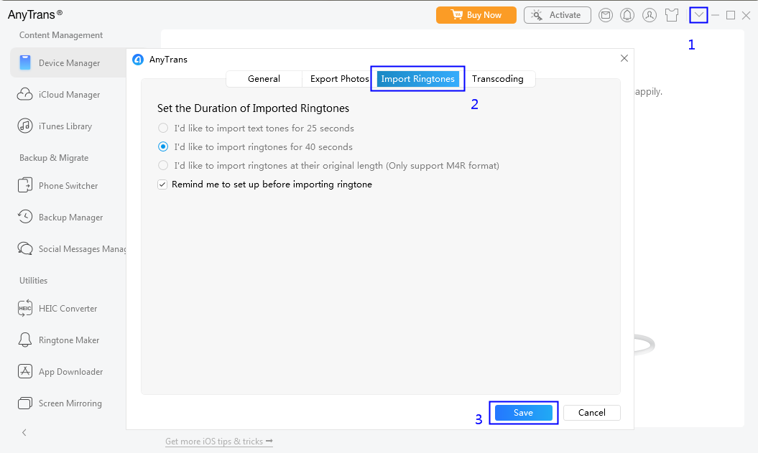The width and height of the screenshot is (758, 453).
Task: Close the AnyTrans settings dialog
Action: click(624, 58)
